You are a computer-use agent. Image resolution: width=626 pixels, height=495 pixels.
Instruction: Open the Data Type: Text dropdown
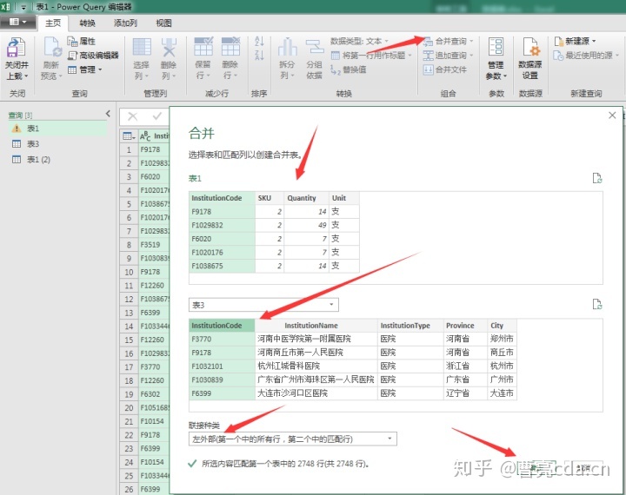(359, 41)
